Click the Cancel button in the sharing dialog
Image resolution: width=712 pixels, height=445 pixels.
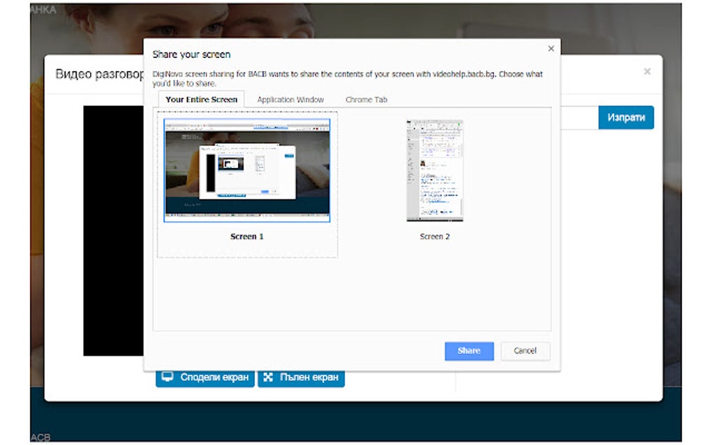(x=525, y=351)
